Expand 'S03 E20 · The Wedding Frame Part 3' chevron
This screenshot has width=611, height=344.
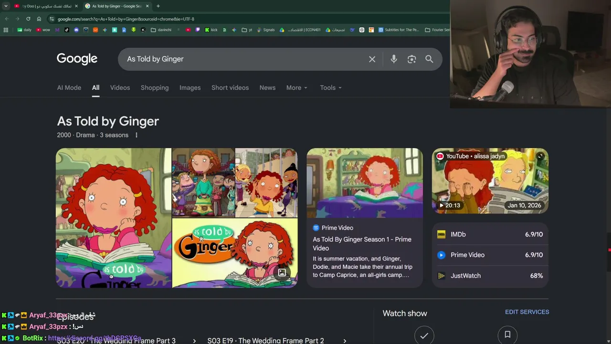click(194, 341)
